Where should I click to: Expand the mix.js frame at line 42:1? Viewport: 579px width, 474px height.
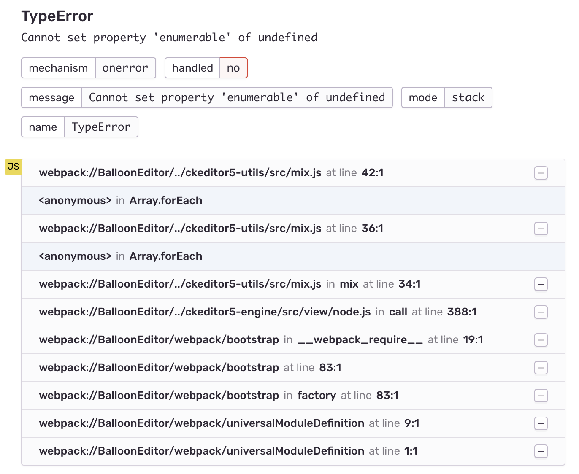click(541, 172)
